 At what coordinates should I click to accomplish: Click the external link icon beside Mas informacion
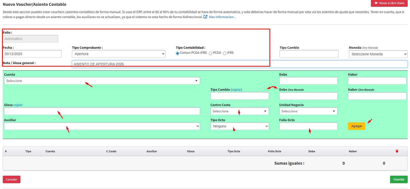(x=205, y=17)
